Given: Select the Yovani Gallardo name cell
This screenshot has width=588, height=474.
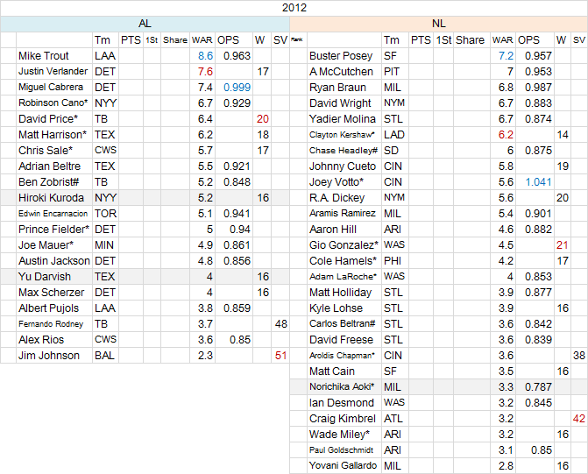Looking at the screenshot, I should [x=344, y=465].
